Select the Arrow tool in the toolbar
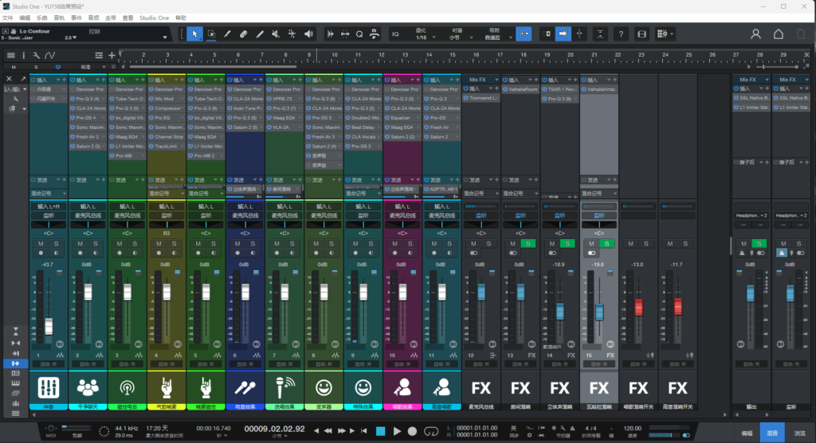 coord(194,34)
